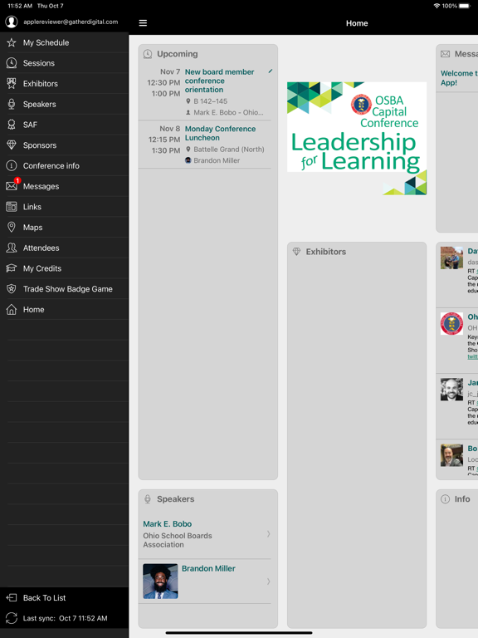Open My Schedule from the sidebar

pos(64,42)
